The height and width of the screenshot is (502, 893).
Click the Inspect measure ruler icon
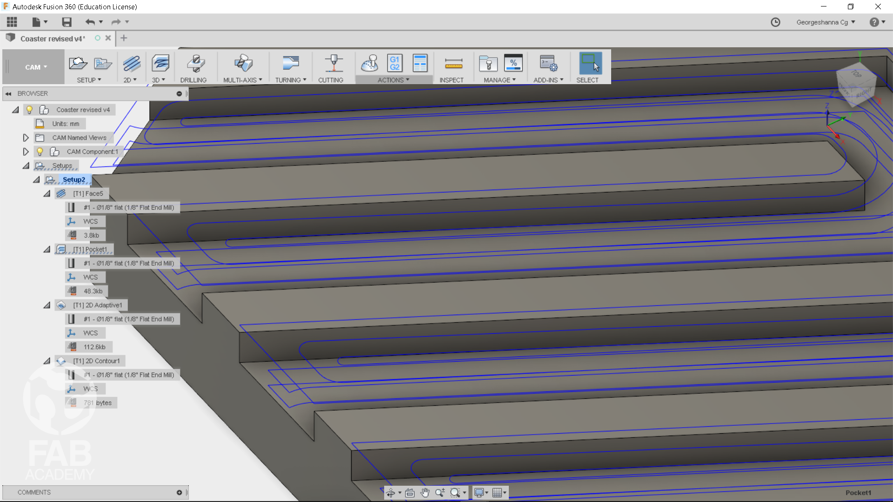pos(453,63)
